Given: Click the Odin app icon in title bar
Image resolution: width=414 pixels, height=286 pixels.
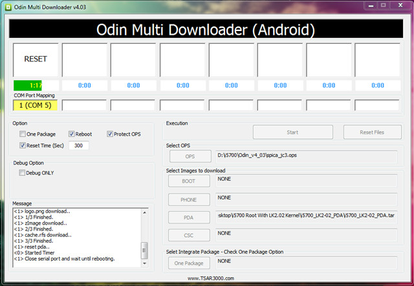Looking at the screenshot, I should click(x=8, y=7).
